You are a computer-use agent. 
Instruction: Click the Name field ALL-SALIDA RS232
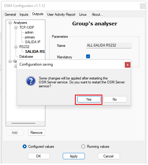[109, 45]
